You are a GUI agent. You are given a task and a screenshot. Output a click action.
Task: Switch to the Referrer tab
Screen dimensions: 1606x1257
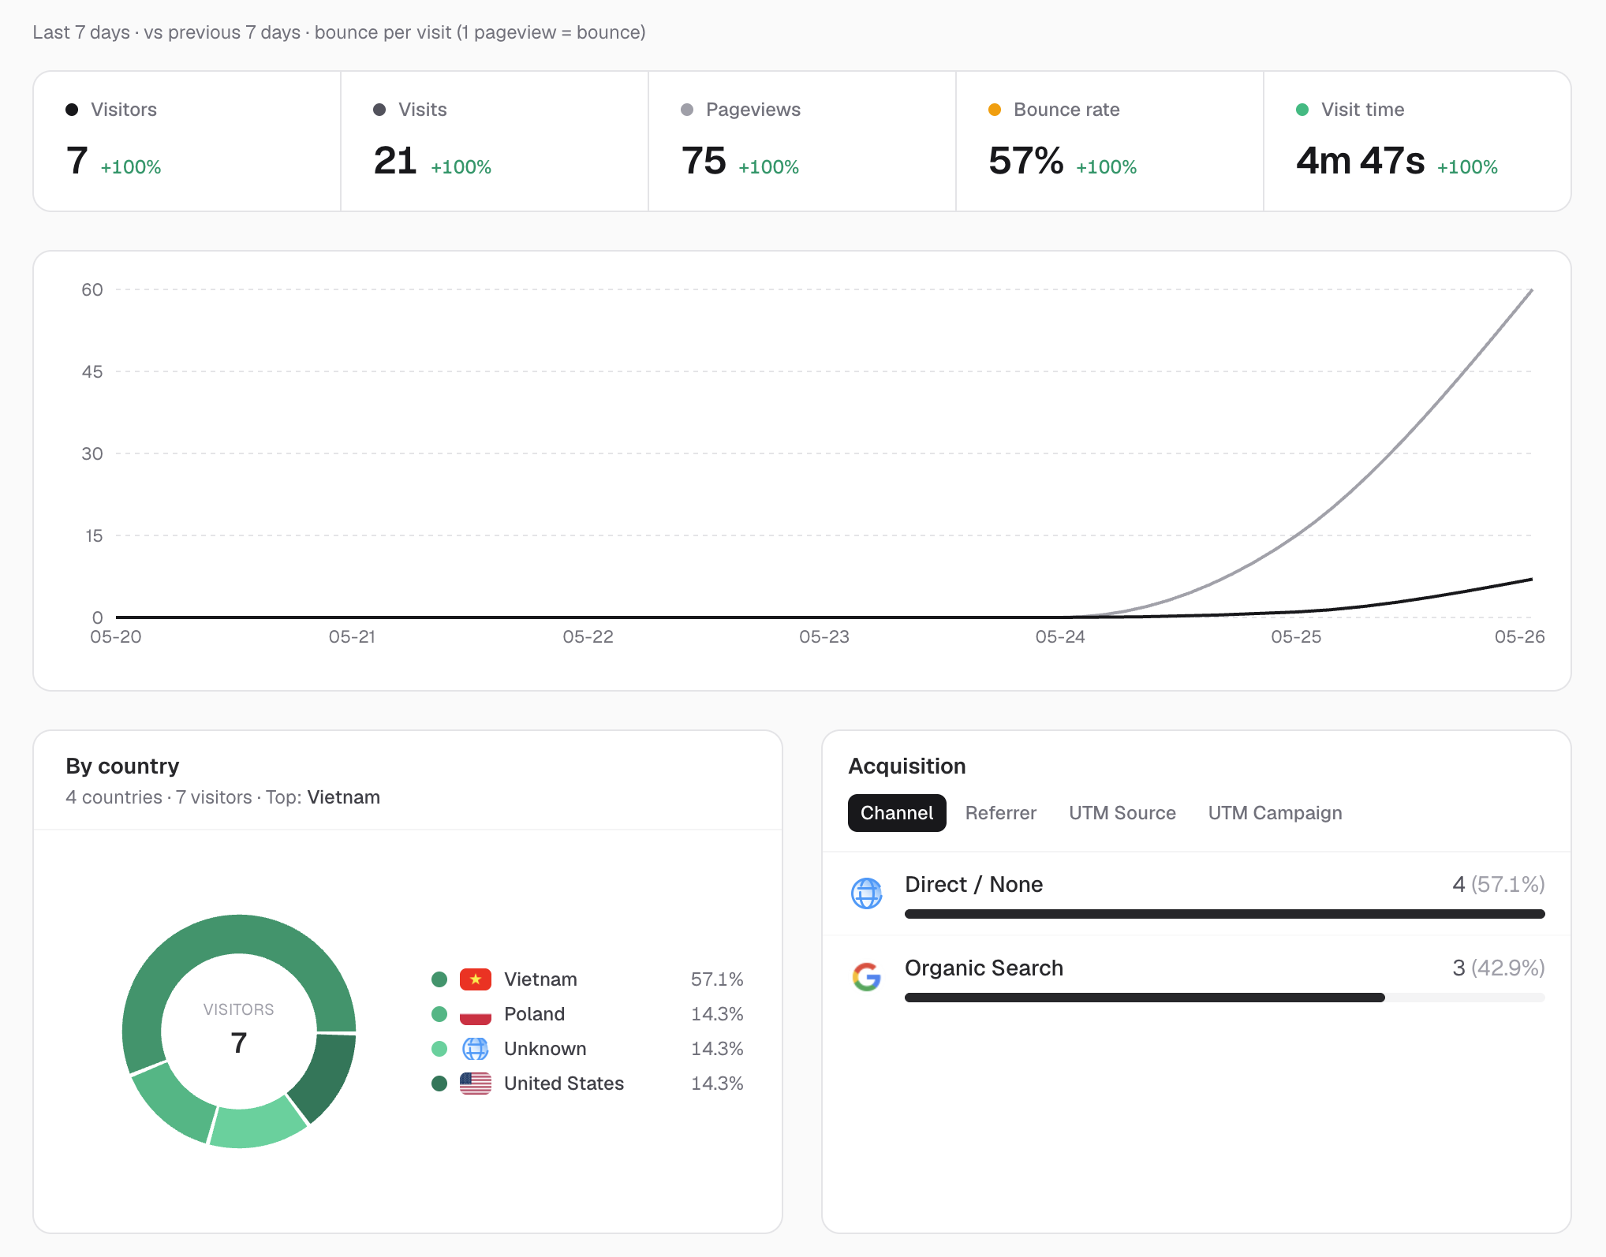(x=1000, y=813)
